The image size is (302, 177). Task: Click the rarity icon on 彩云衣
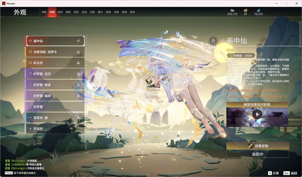click(x=30, y=63)
